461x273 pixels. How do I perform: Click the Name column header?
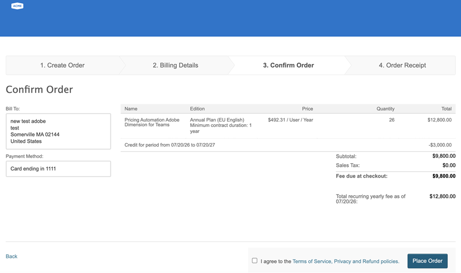coord(131,109)
